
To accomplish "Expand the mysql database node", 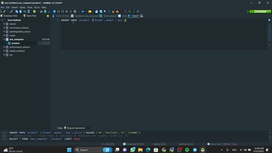I will 4,35.
